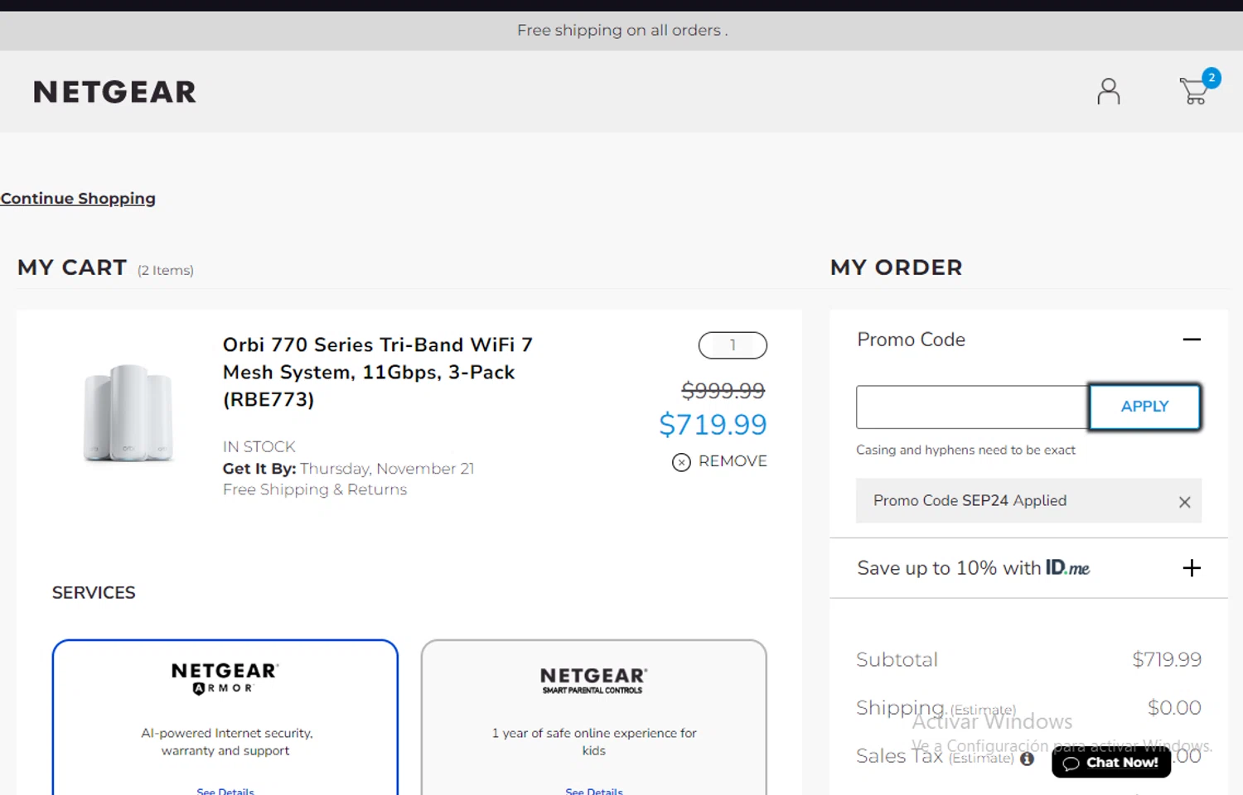The height and width of the screenshot is (795, 1243).
Task: Click the Sales Tax info icon
Action: click(x=1027, y=759)
